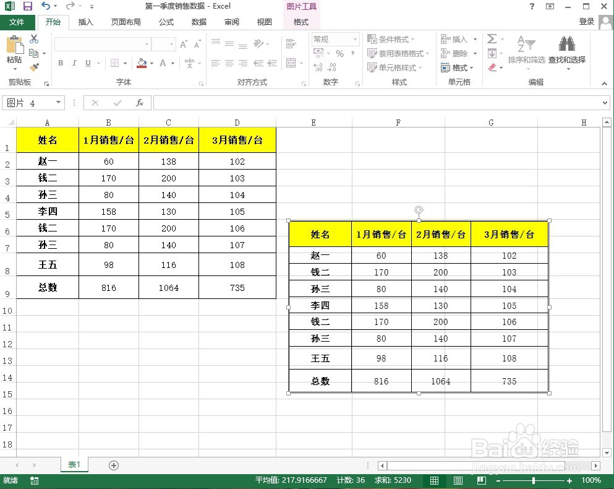Viewport: 614px width, 489px height.
Task: Toggle Underline formatting
Action: pos(88,63)
